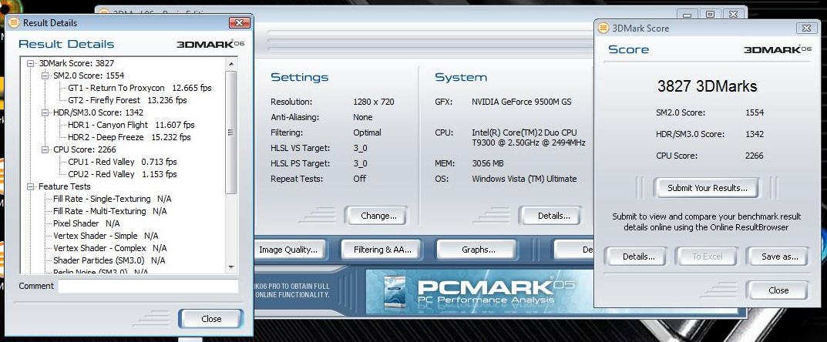Collapse the SM2.0 Score node
Image resolution: width=827 pixels, height=342 pixels.
coord(45,75)
